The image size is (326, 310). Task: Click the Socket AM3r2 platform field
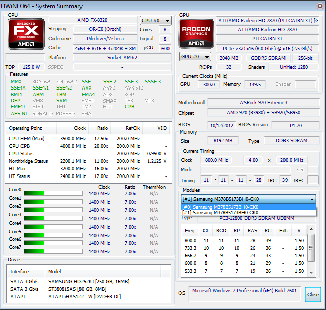[123, 58]
